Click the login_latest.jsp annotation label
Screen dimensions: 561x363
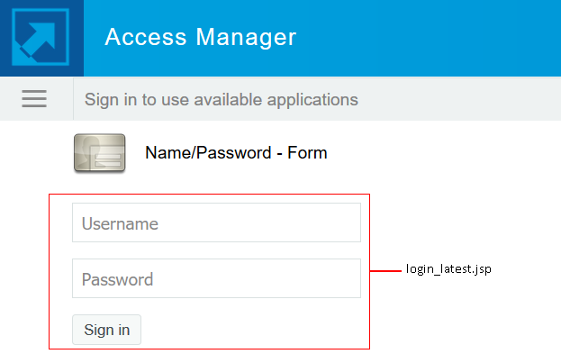click(448, 269)
